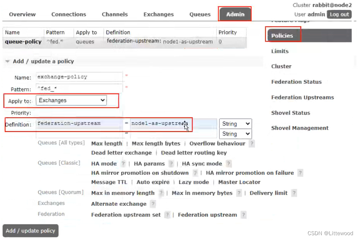Insert the Federation upstream set key
Viewport: 359px width, 239px height.
click(x=126, y=215)
